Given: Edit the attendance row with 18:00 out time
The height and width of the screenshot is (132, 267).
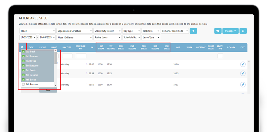Looking at the screenshot, I should [243, 64].
